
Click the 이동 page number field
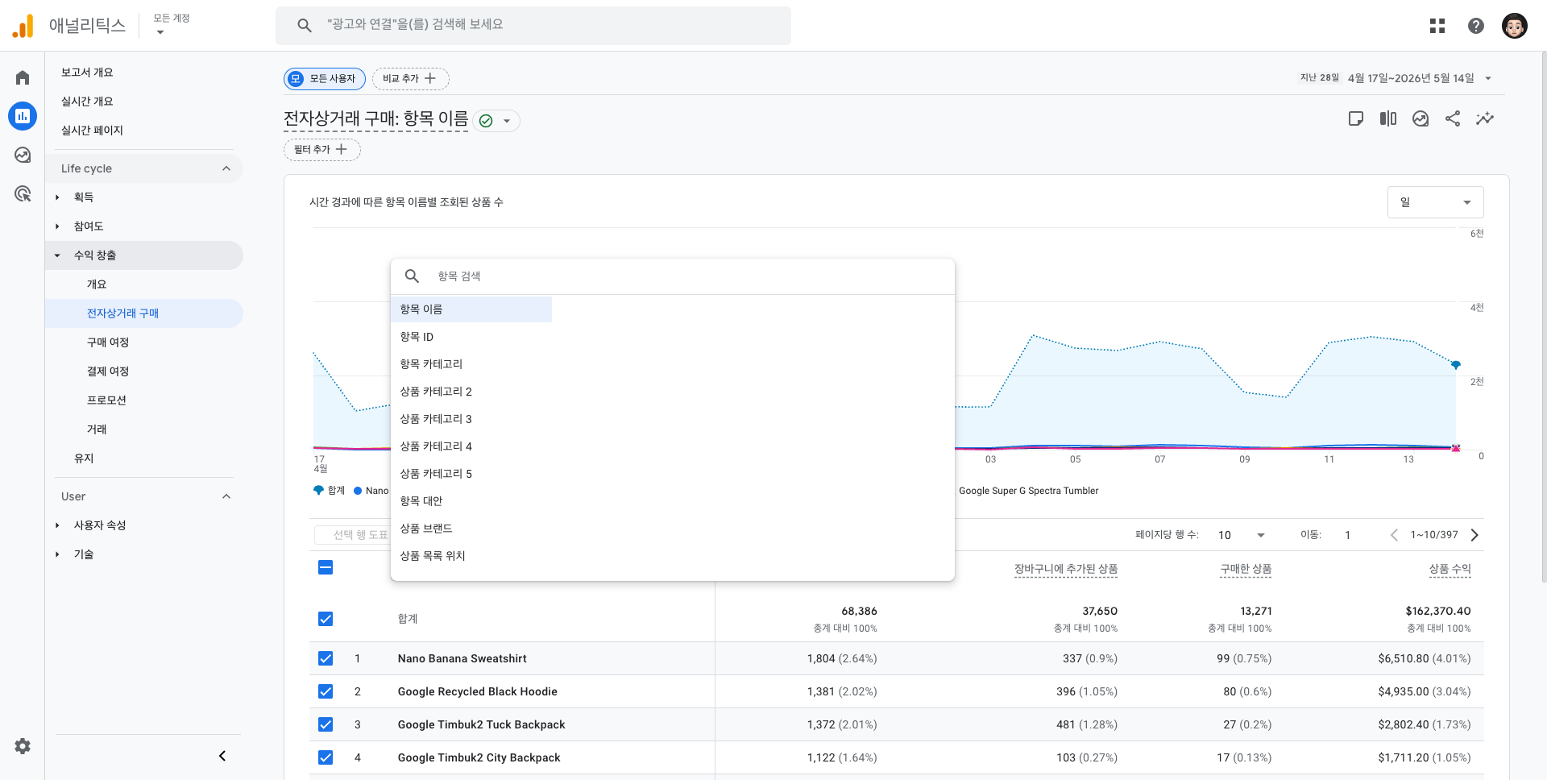[x=1347, y=535]
